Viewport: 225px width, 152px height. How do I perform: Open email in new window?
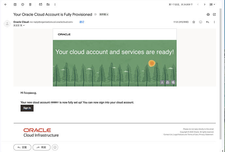click(x=214, y=14)
